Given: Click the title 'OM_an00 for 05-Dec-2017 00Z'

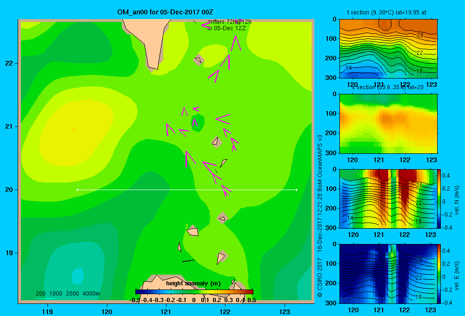Looking at the screenshot, I should [165, 12].
